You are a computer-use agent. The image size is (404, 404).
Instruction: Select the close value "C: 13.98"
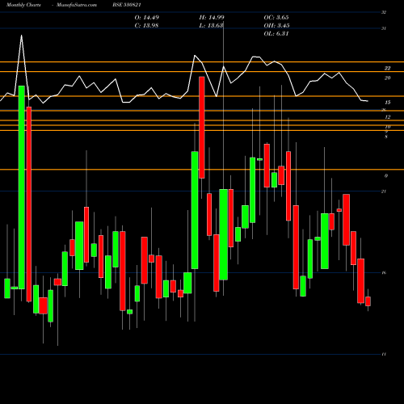point(146,26)
